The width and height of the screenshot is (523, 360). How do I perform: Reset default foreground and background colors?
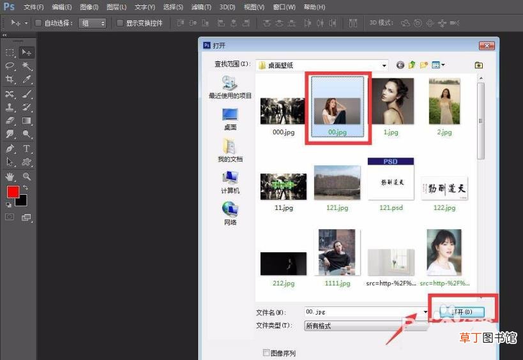coord(9,205)
